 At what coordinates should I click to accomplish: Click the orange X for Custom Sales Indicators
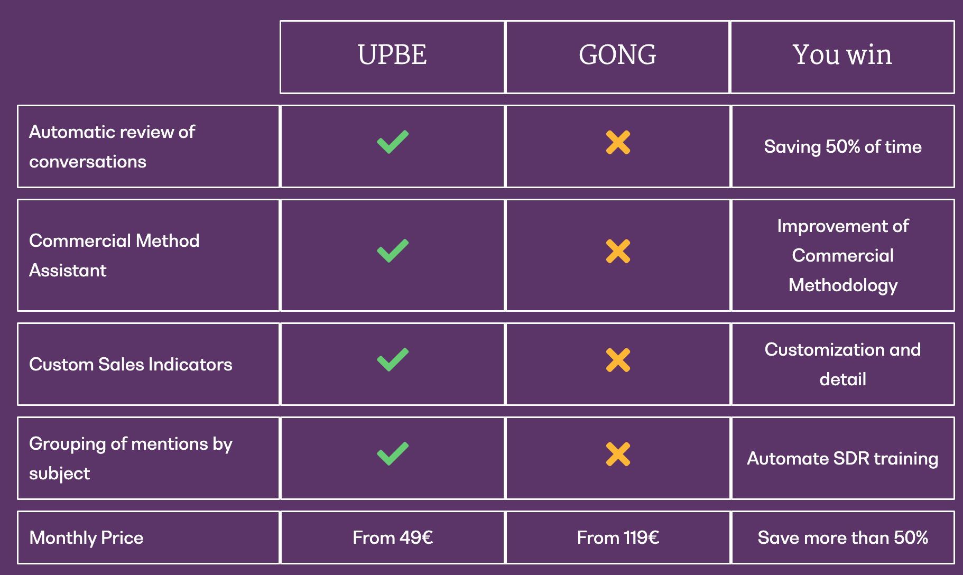pos(618,360)
